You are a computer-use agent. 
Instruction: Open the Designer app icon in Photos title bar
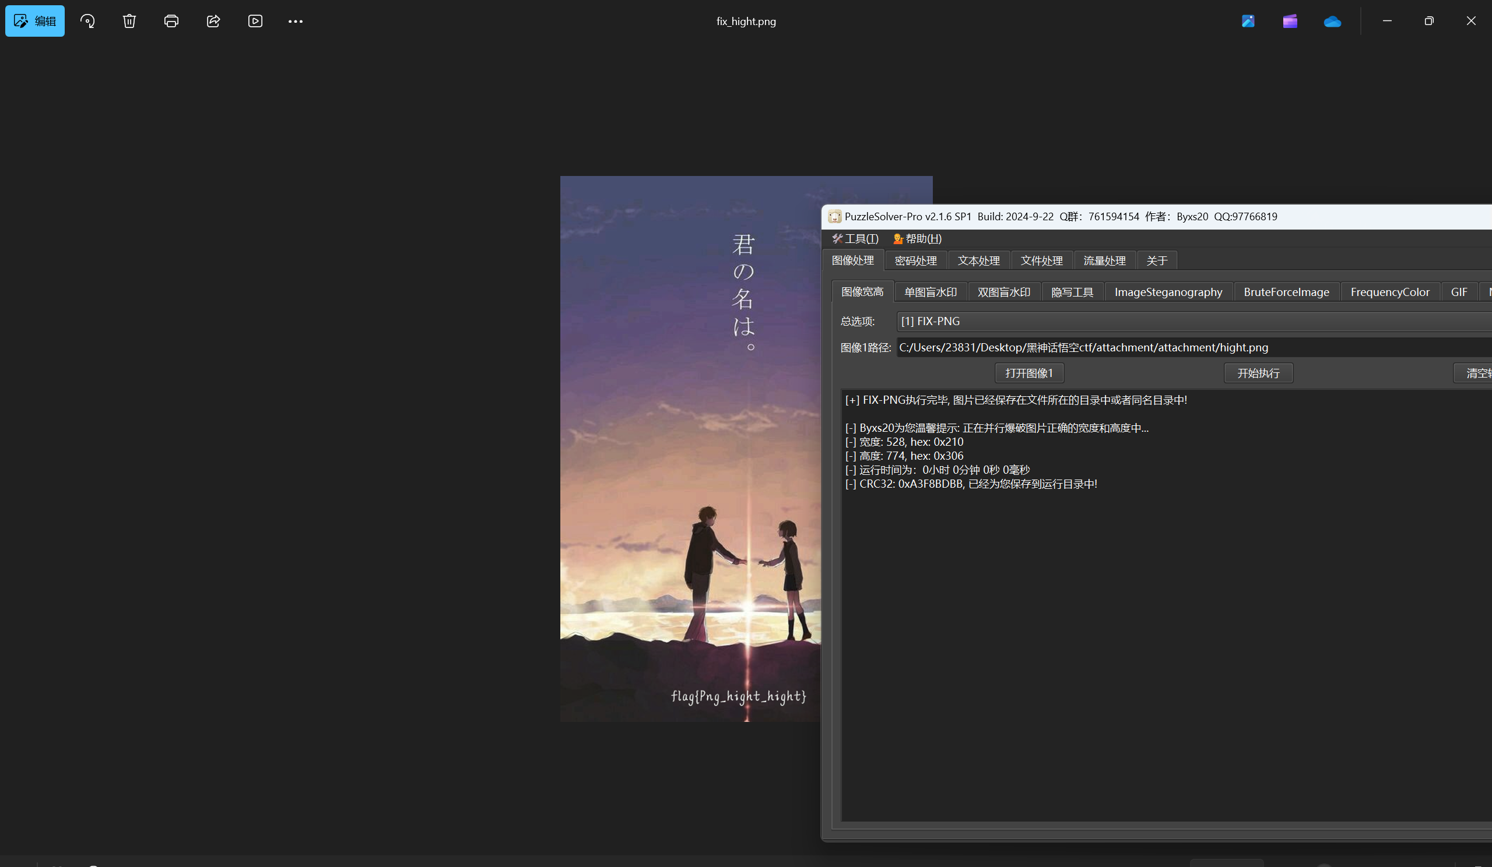tap(1248, 22)
